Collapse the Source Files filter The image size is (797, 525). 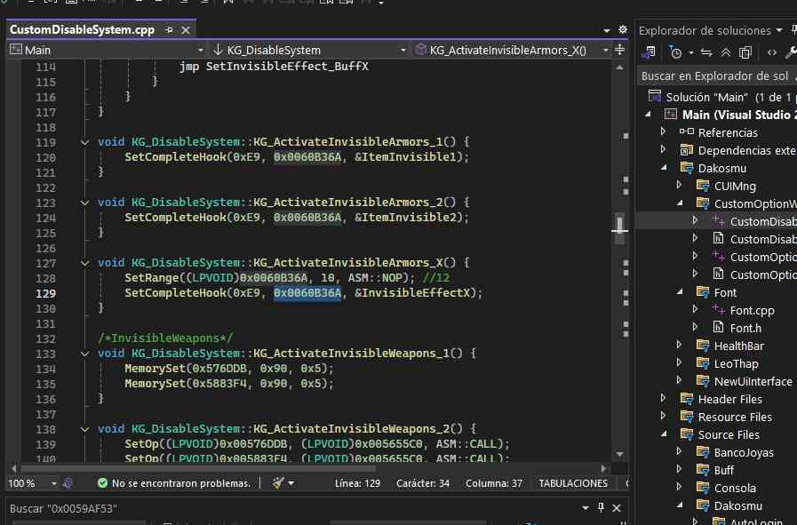664,434
